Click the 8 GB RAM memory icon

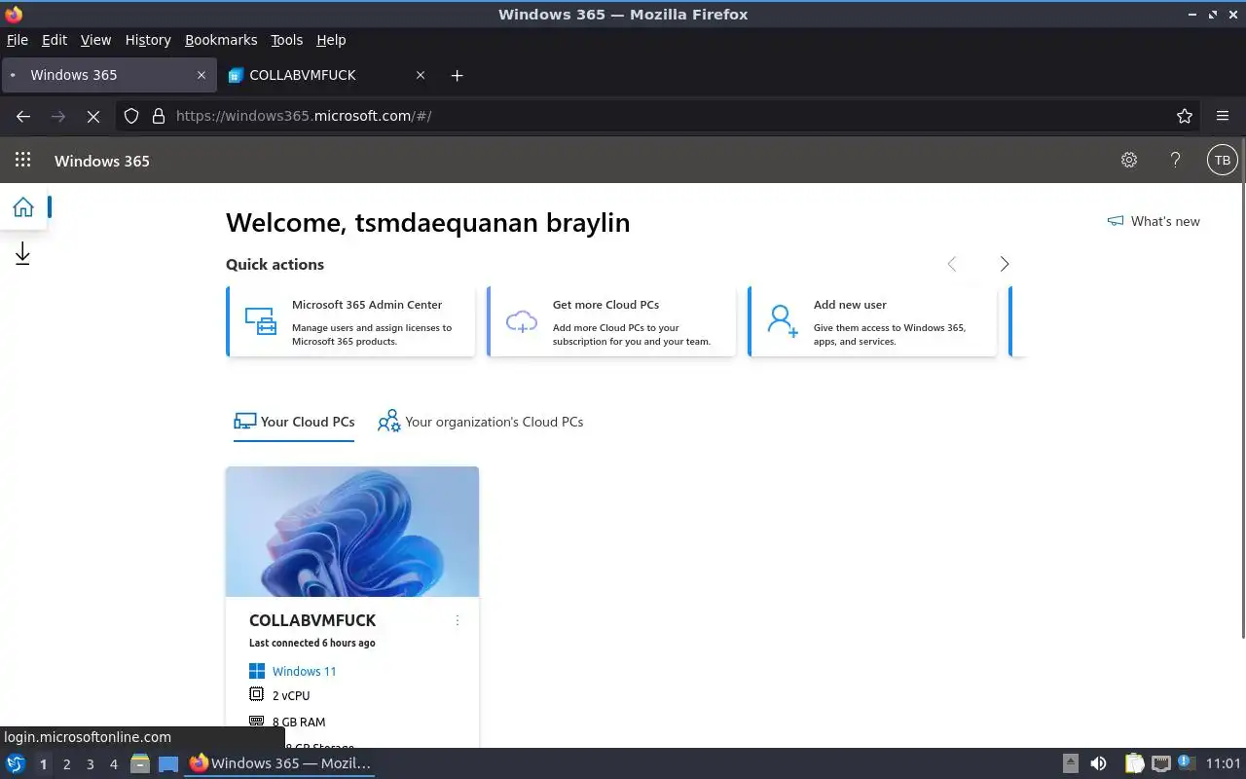(x=257, y=722)
